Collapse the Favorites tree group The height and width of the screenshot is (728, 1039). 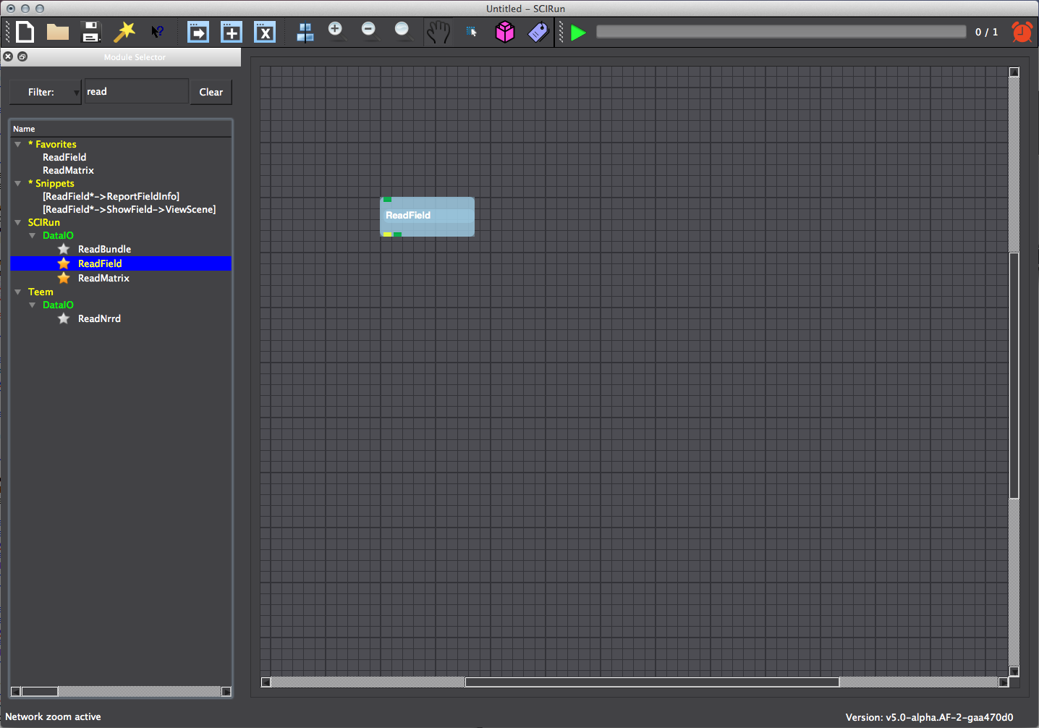(x=18, y=144)
